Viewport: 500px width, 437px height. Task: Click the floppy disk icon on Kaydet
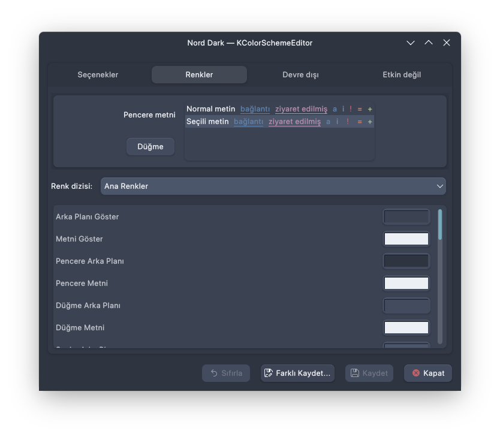click(x=355, y=373)
